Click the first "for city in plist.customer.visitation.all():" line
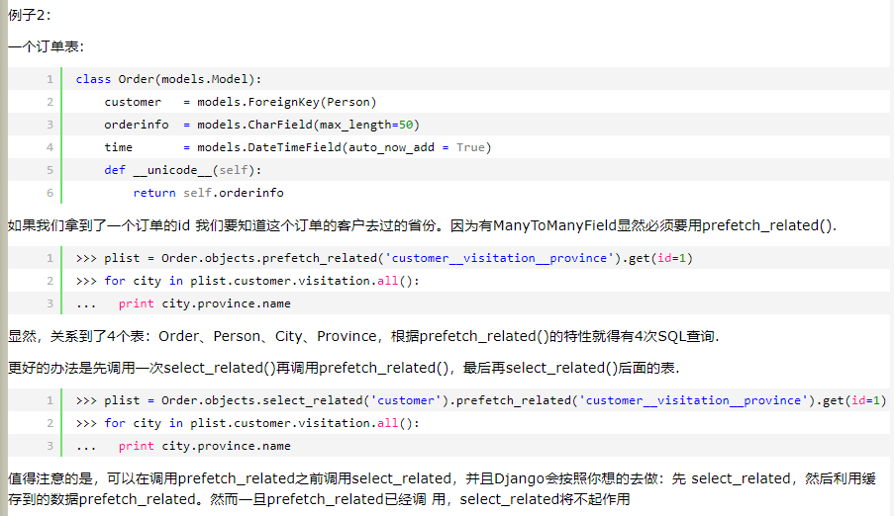This screenshot has width=894, height=516. 248,281
